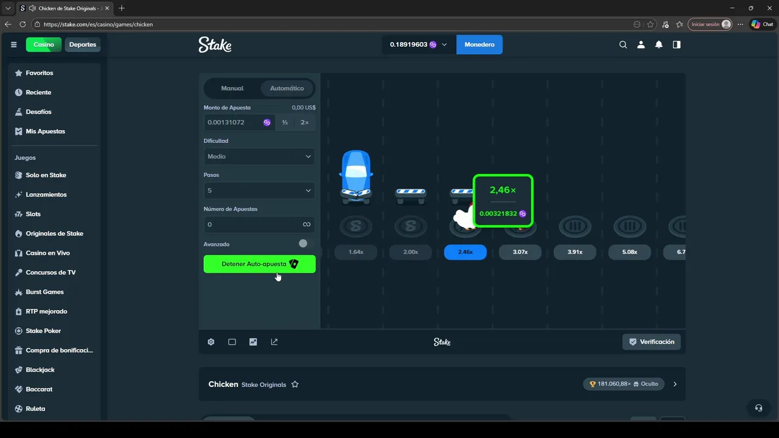
Task: Open the Dificultad dropdown
Action: coord(259,156)
